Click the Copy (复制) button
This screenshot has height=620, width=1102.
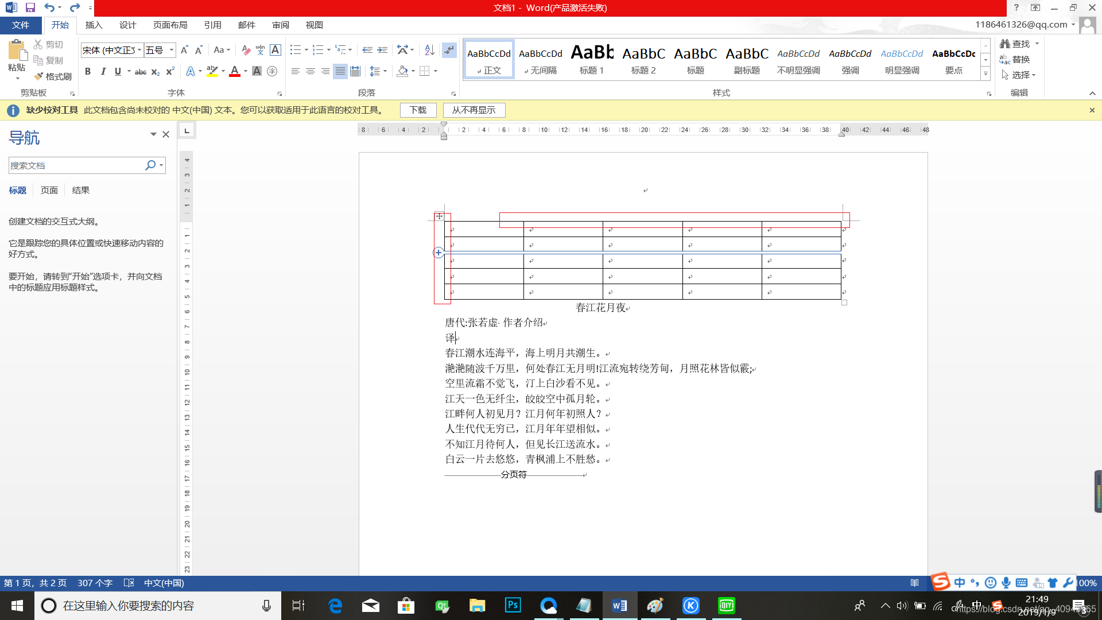click(x=48, y=60)
